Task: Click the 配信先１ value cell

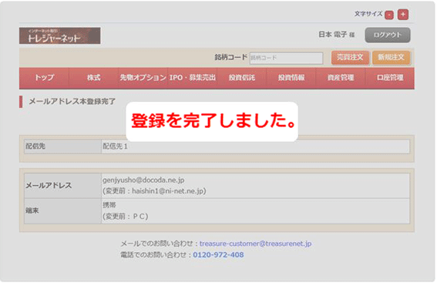Action: point(255,146)
